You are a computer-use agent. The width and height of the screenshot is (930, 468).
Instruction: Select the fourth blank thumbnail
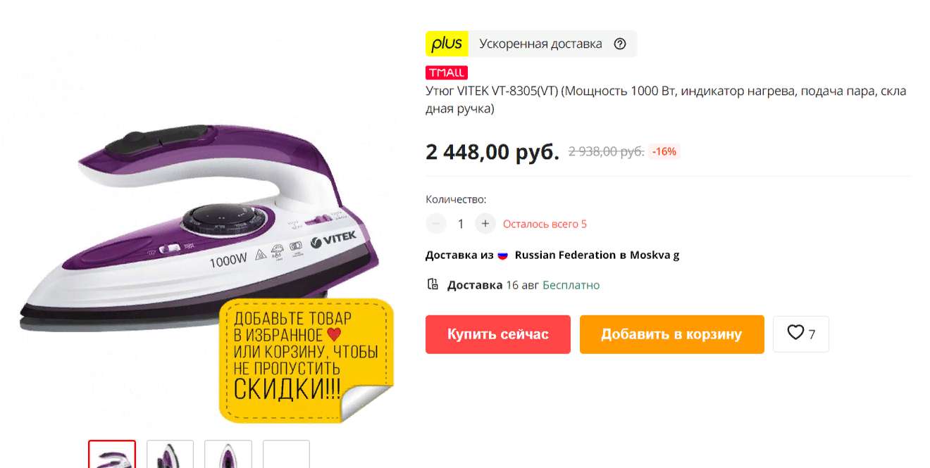[286, 455]
